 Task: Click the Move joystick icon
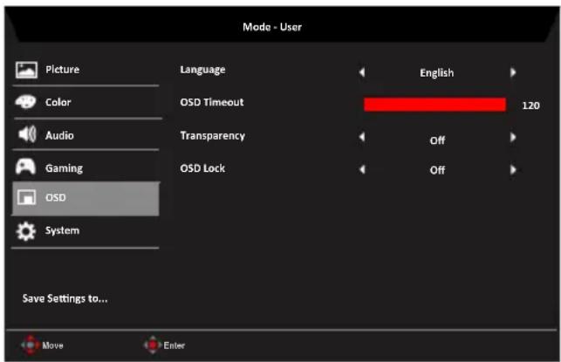pos(31,345)
